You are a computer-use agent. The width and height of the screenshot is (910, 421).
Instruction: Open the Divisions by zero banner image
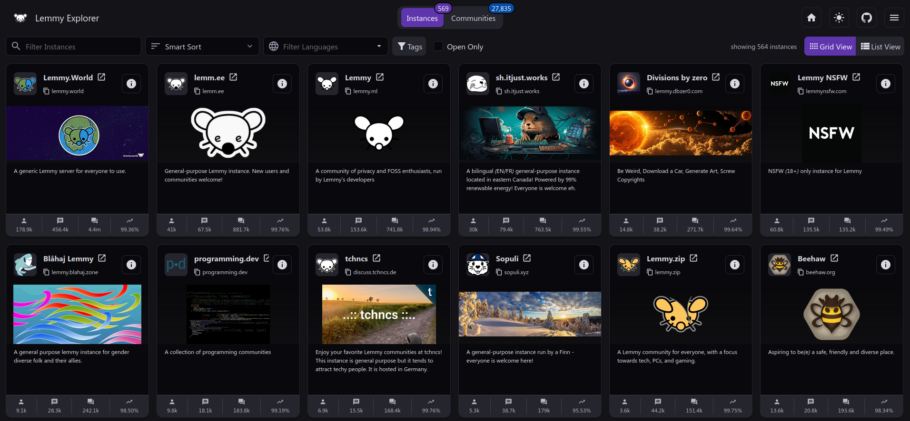click(681, 133)
